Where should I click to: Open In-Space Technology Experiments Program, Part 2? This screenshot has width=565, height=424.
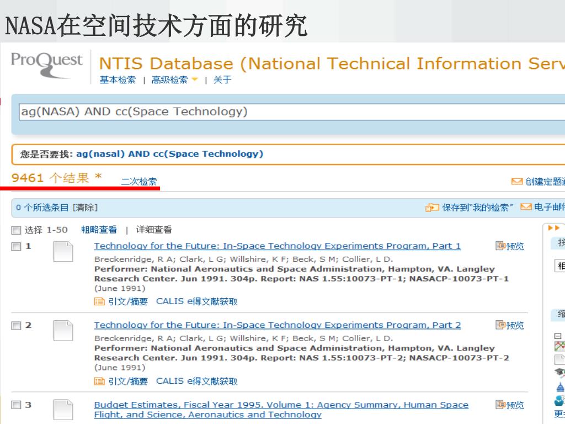click(278, 325)
